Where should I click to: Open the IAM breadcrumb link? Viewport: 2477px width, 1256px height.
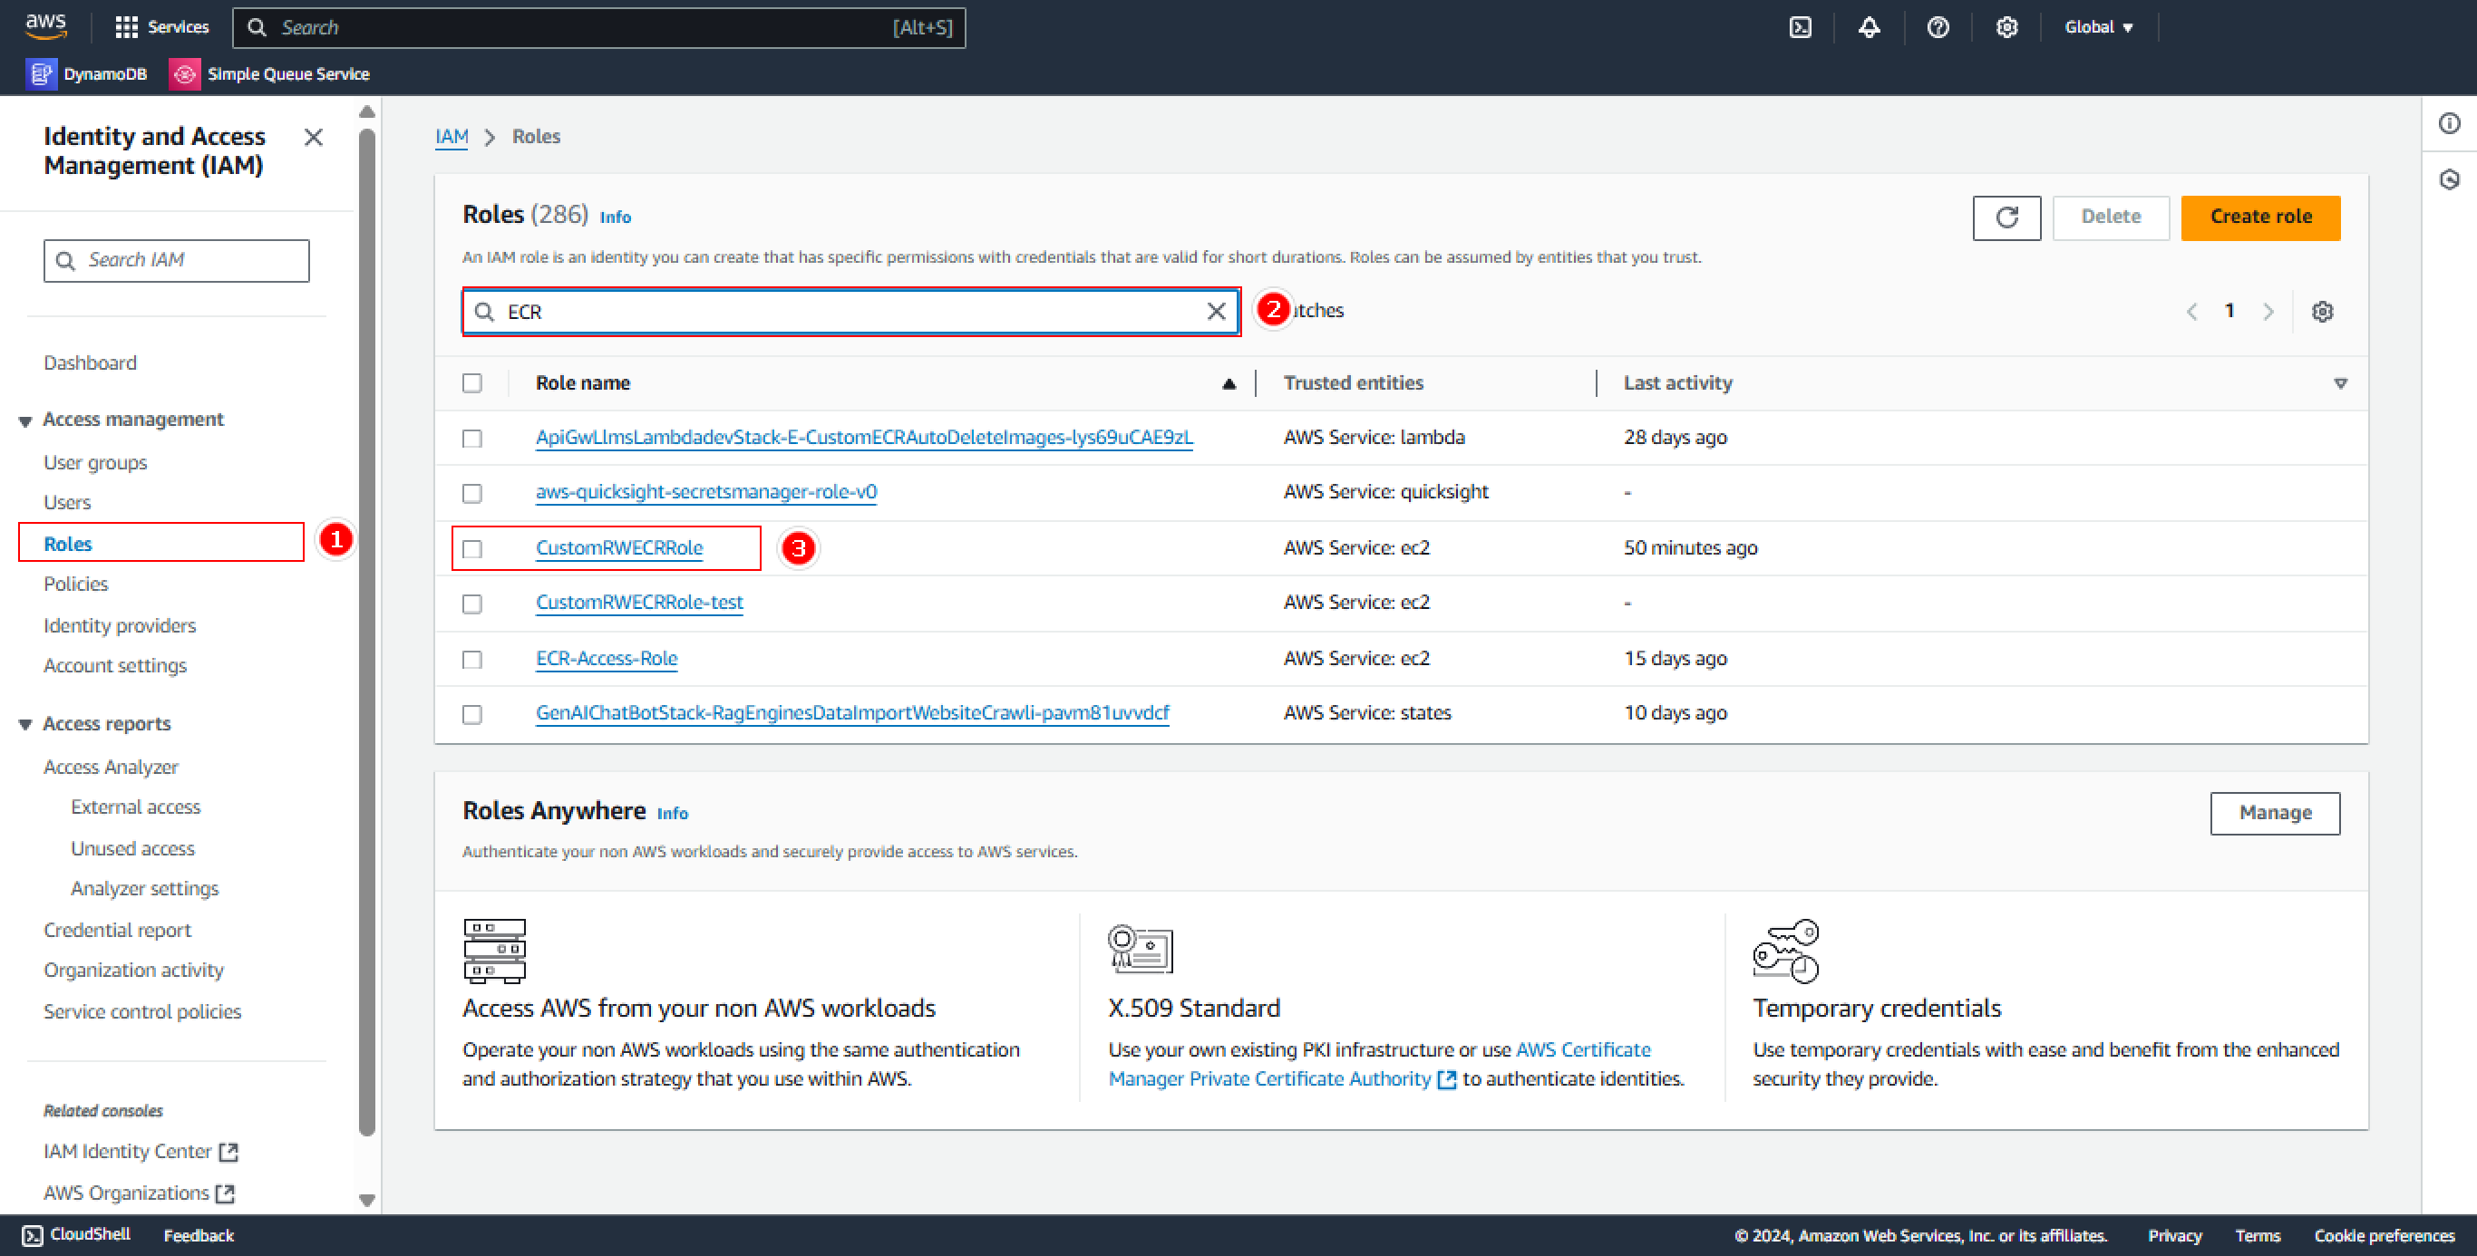(x=451, y=137)
